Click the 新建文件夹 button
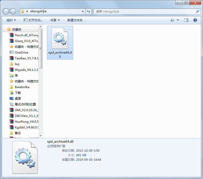The height and width of the screenshot is (179, 203). coord(75,20)
